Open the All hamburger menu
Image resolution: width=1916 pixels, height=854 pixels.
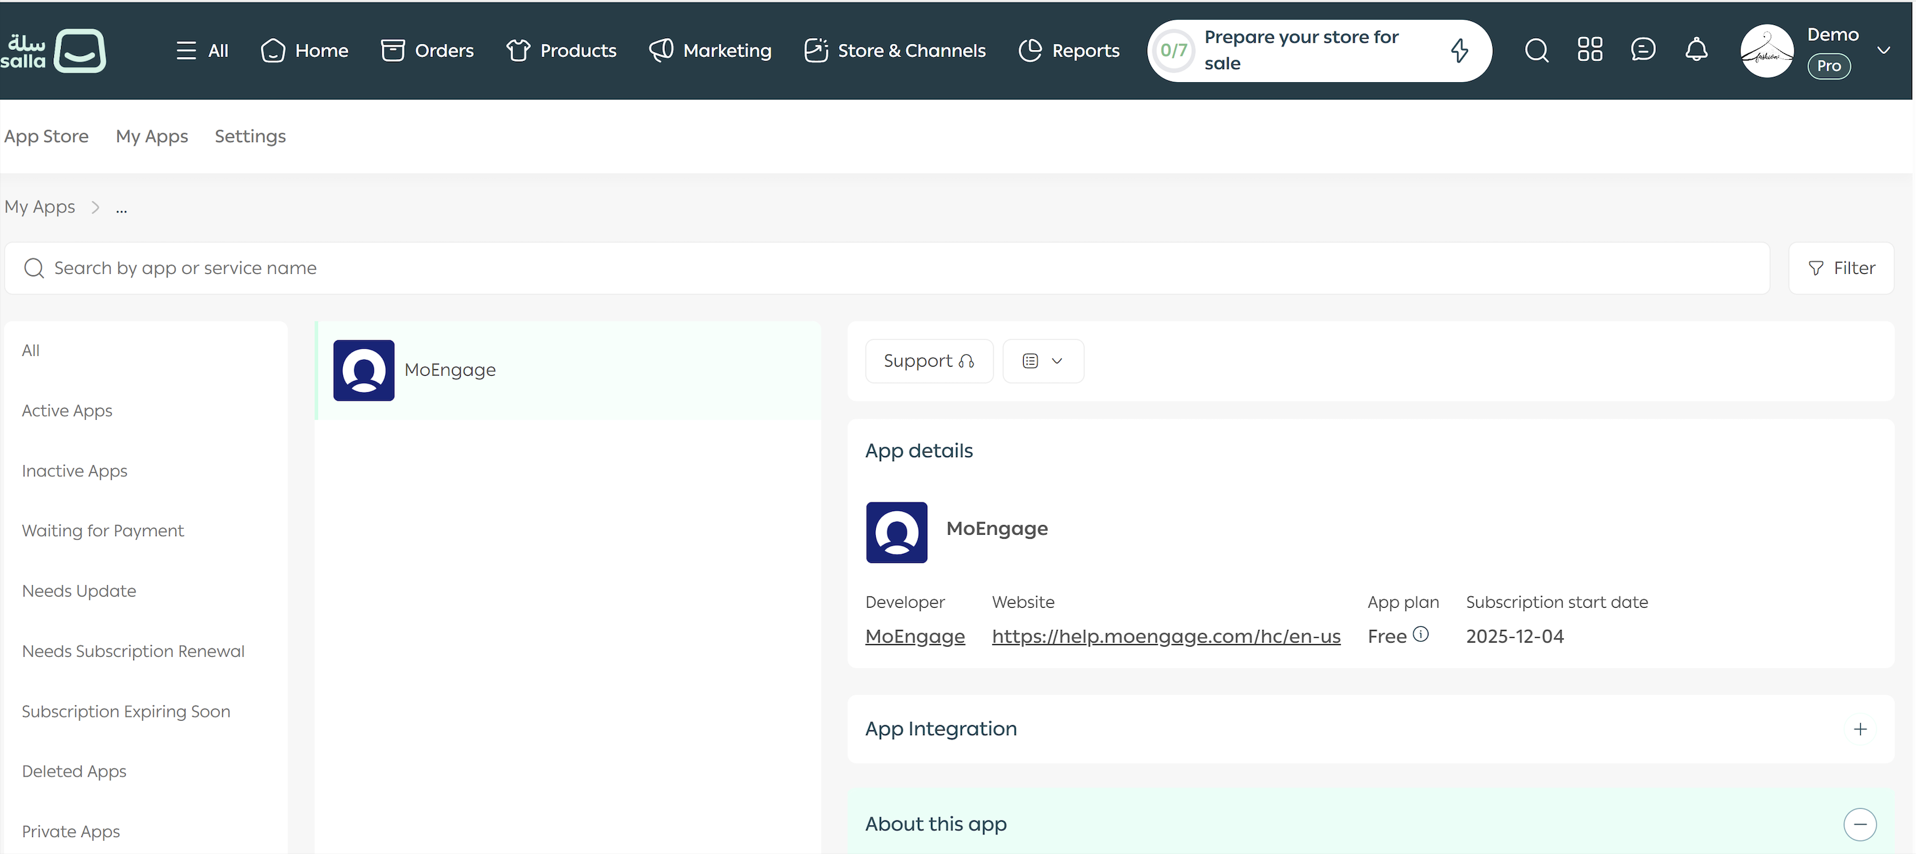tap(202, 51)
